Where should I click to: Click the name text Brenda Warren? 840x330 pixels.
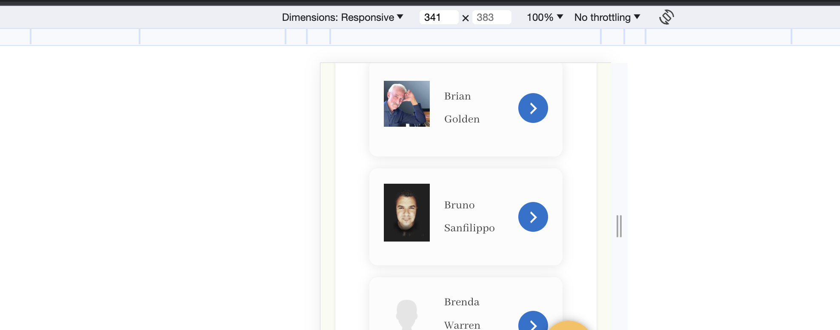pos(462,313)
